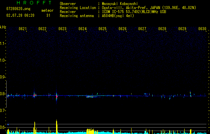210x134 pixels.
Task: Click the strong meteor echo near 0623
Action: (x=57, y=96)
